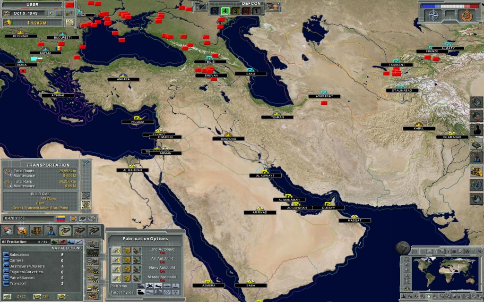Click the USSR flag icon
The width and height of the screenshot is (484, 302).
[70, 5]
